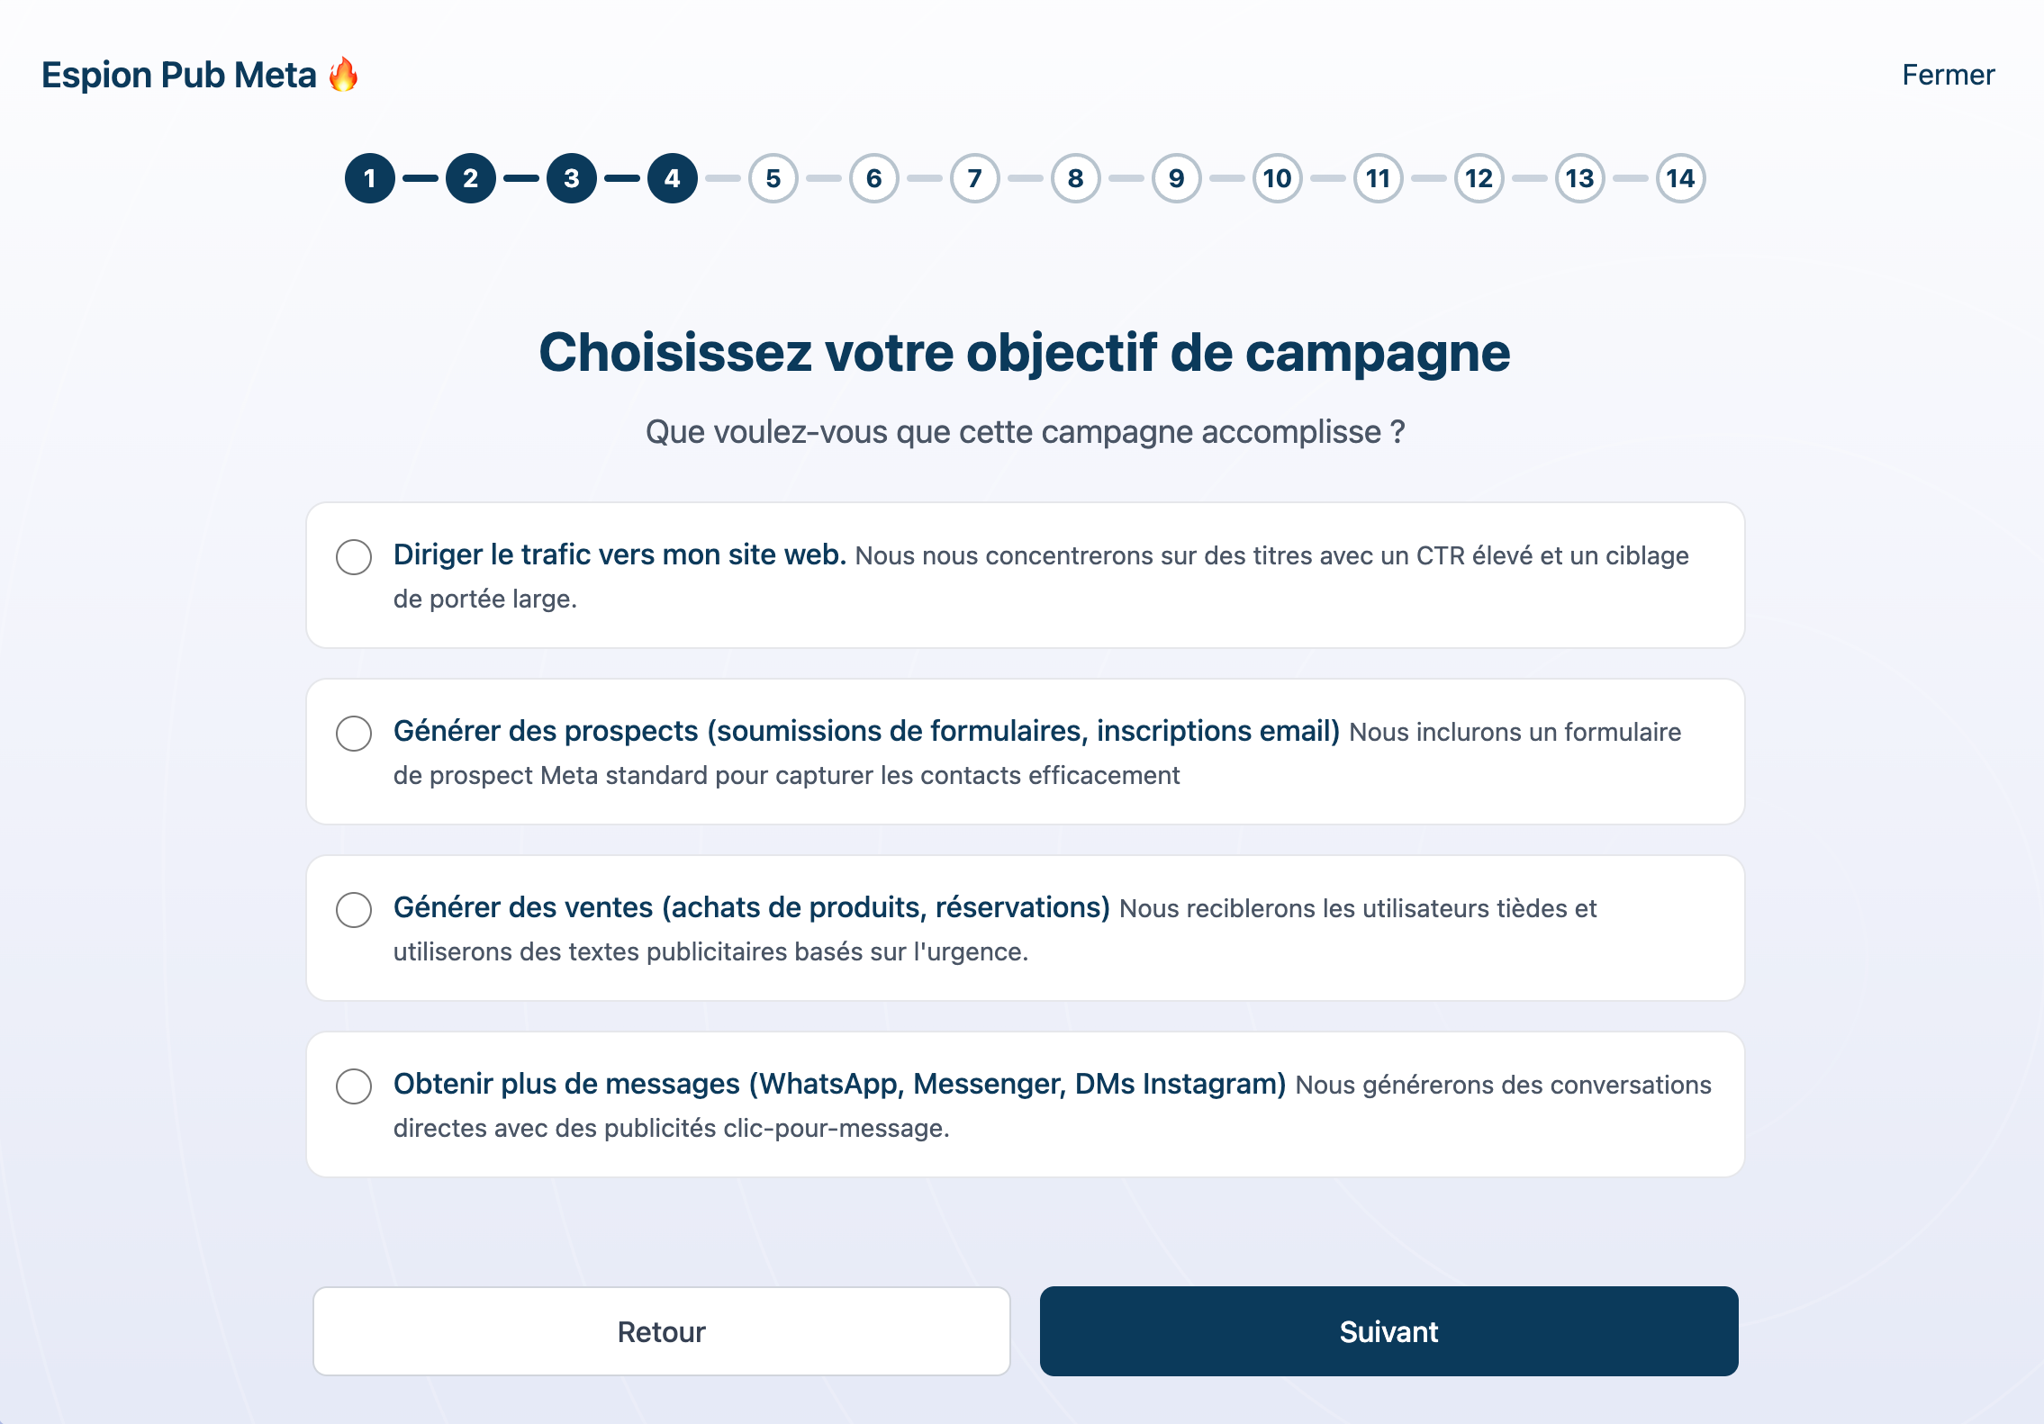The height and width of the screenshot is (1424, 2044).
Task: Navigate to step 12 circle
Action: pos(1479,178)
